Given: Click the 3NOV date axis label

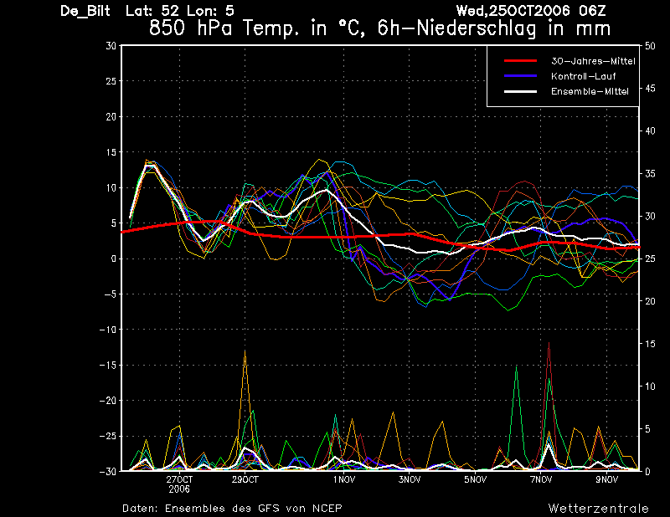Looking at the screenshot, I should pos(410,479).
